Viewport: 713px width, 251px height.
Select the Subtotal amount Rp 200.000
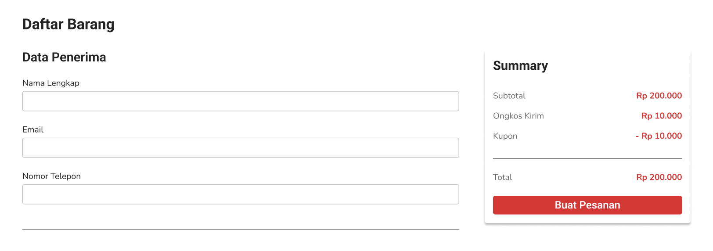point(659,96)
